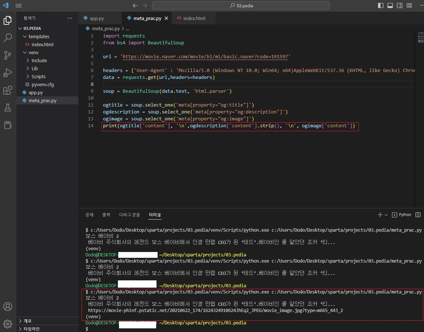Viewport: 424px width, 332px height.
Task: Open the Accounts icon
Action: (x=8, y=307)
